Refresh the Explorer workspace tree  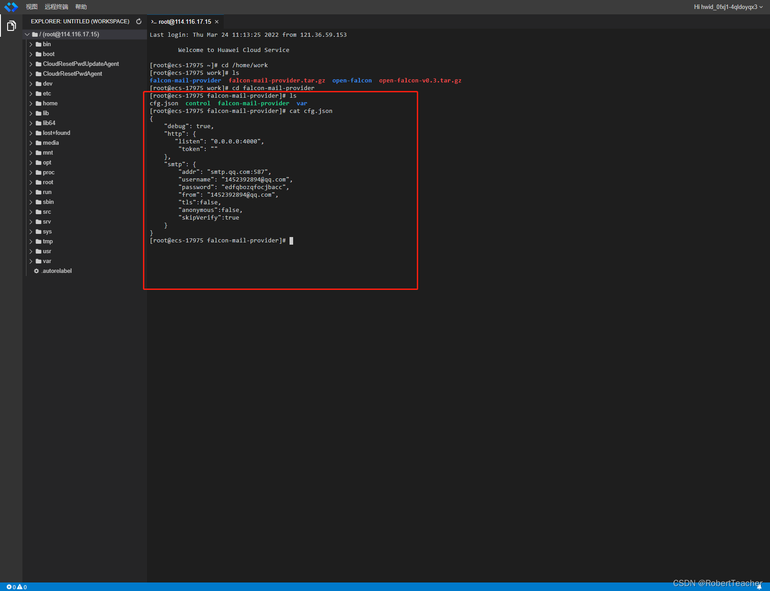pyautogui.click(x=138, y=21)
